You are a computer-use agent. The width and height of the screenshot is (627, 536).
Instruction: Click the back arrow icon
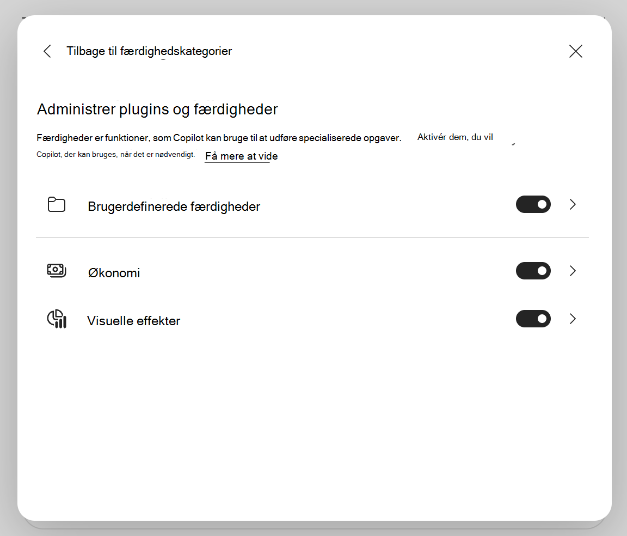(x=47, y=51)
